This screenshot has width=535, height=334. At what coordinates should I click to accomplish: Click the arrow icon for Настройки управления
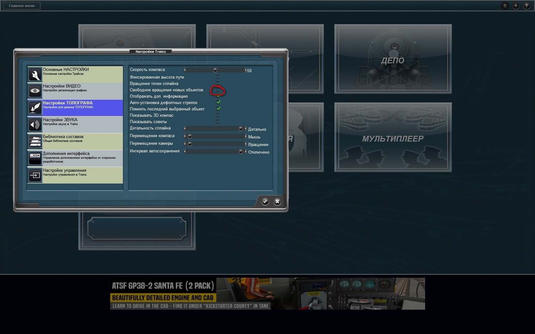pyautogui.click(x=35, y=175)
